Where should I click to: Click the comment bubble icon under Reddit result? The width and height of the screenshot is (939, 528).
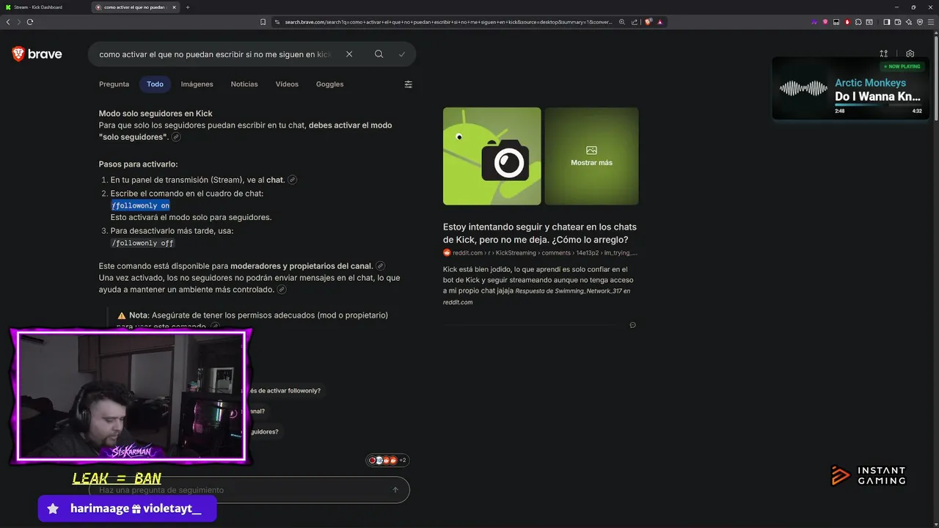[x=632, y=325]
